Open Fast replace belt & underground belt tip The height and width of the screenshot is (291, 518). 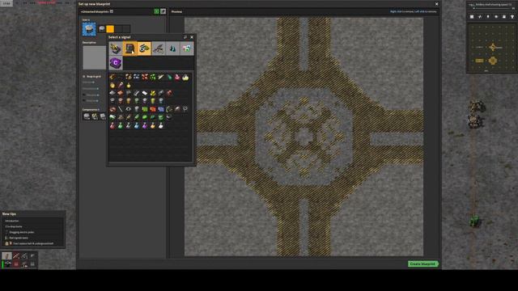coord(33,243)
